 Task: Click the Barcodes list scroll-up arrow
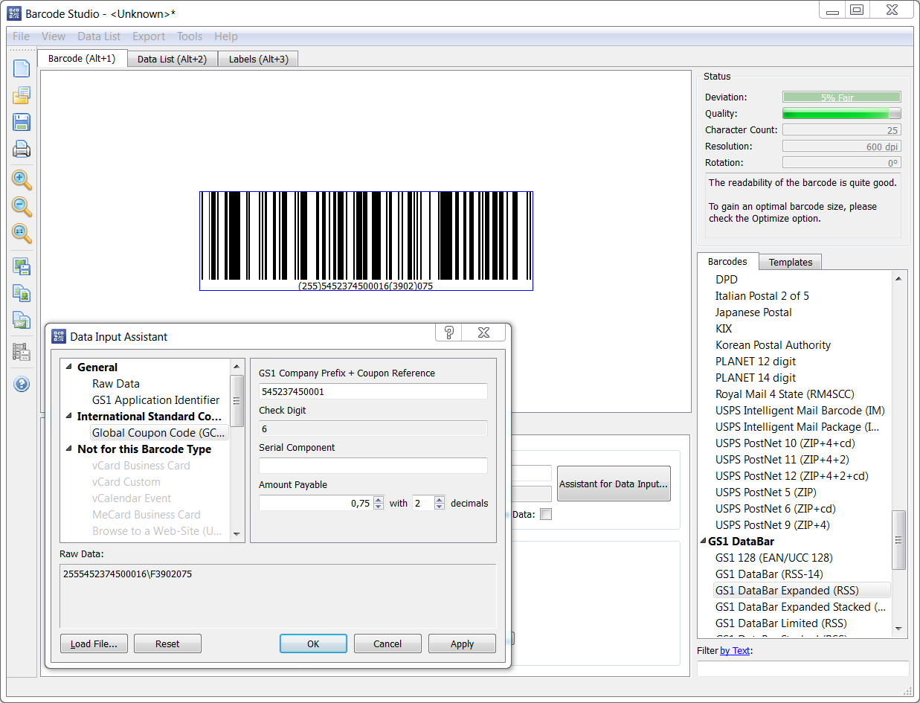click(x=898, y=278)
